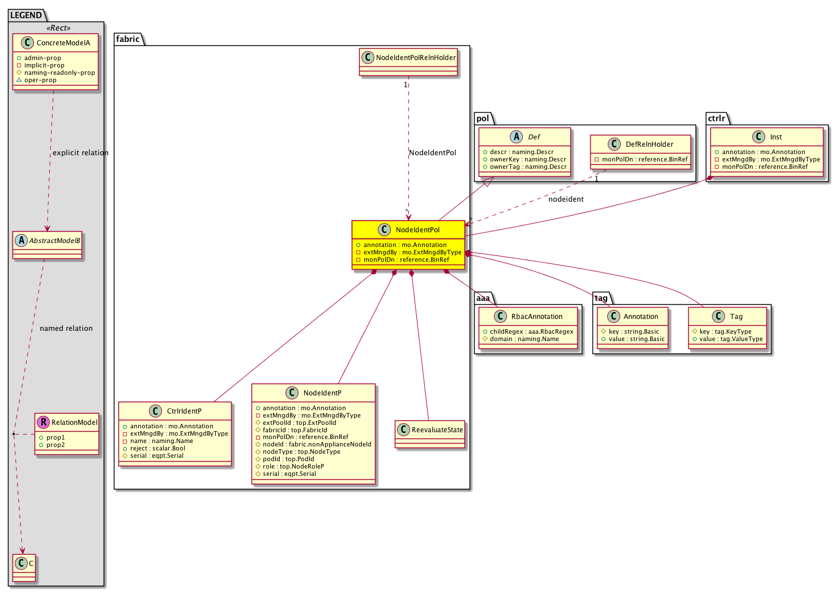Select the C icon of the NodeIdentPol class
Viewport: 840px width, 592px height.
tap(384, 229)
